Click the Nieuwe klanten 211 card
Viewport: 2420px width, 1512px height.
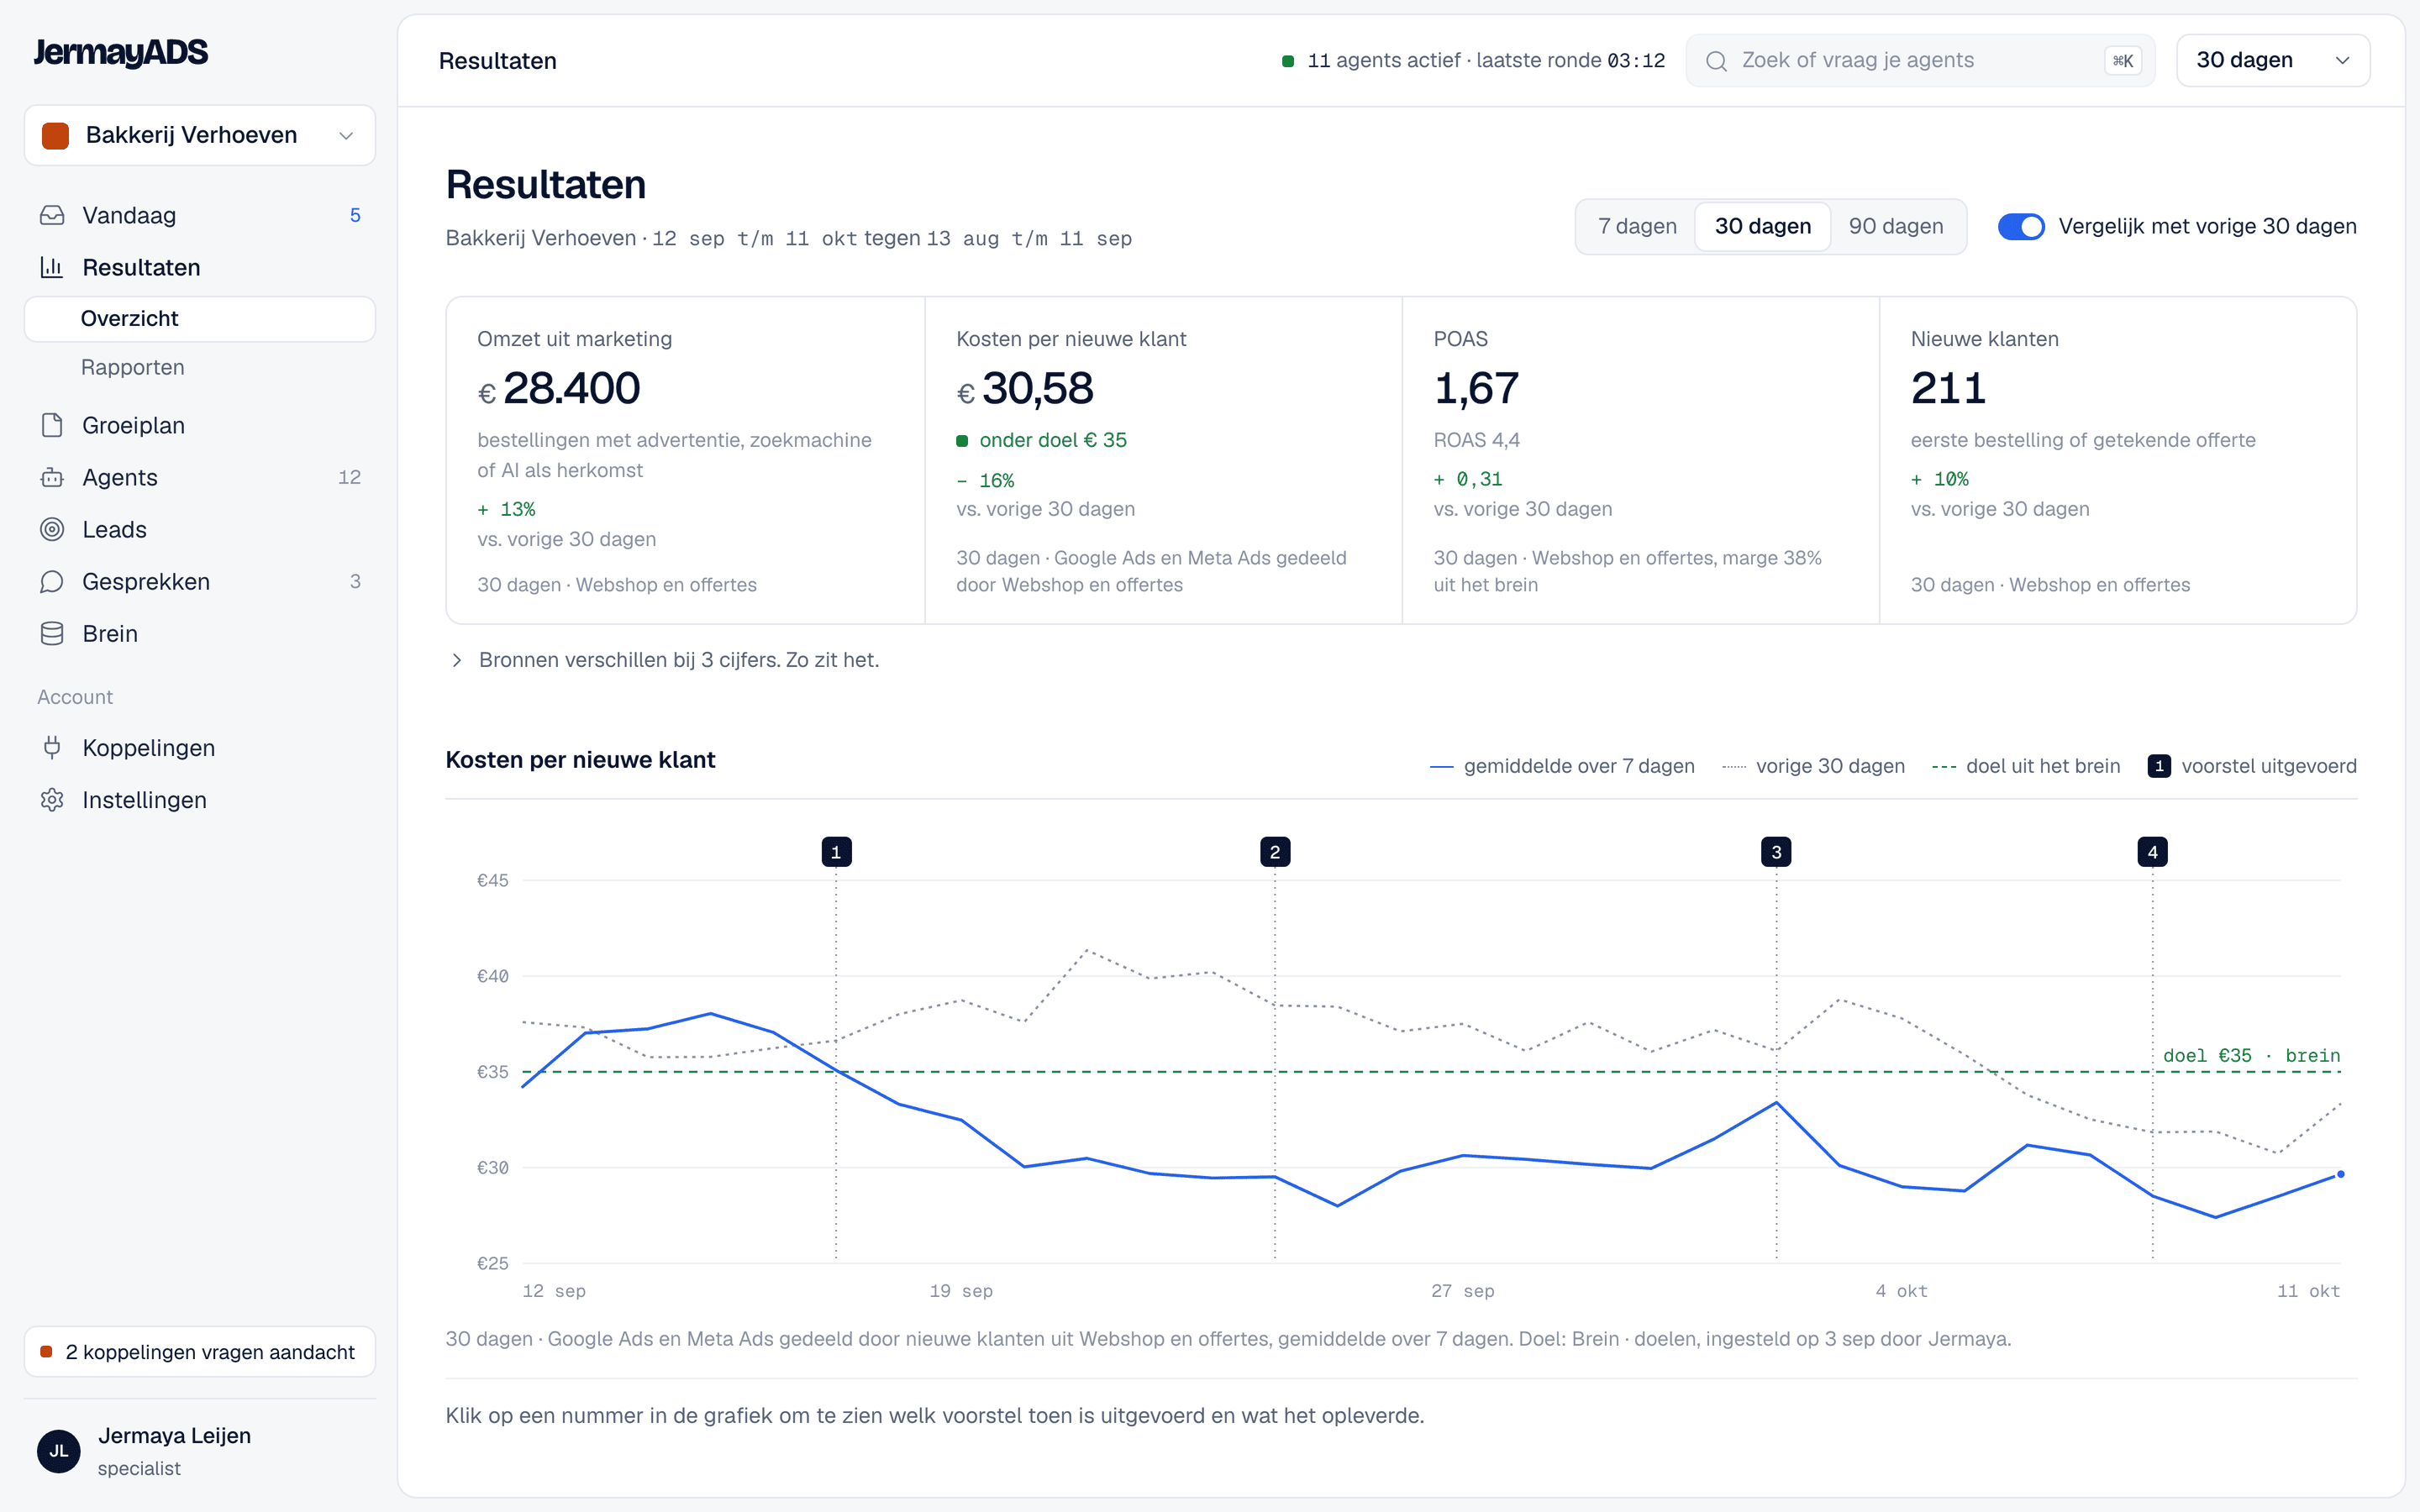pos(2118,460)
